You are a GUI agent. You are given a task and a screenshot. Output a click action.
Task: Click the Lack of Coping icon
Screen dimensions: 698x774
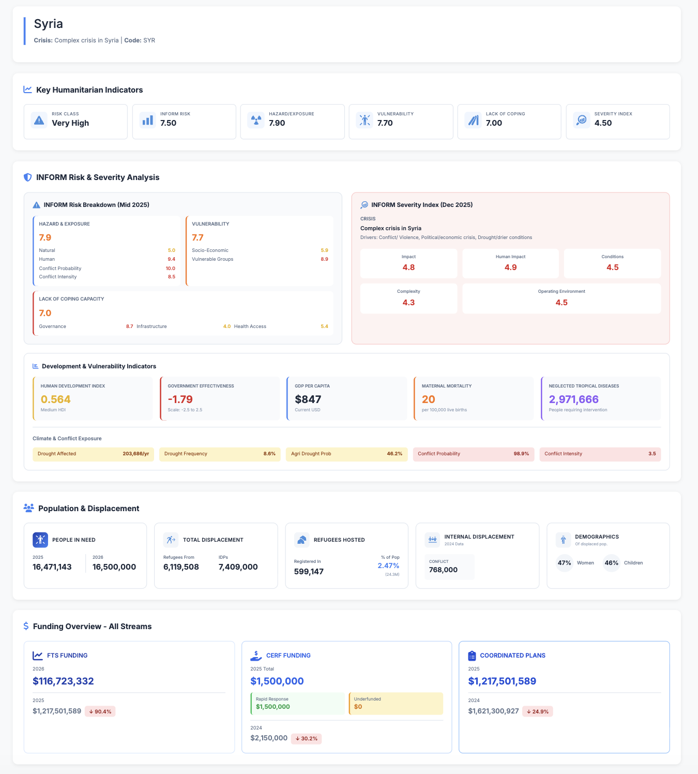tap(473, 120)
